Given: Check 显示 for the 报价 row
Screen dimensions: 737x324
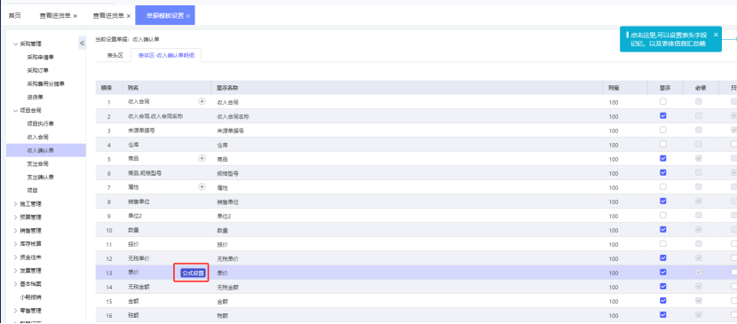Looking at the screenshot, I should click(662, 244).
